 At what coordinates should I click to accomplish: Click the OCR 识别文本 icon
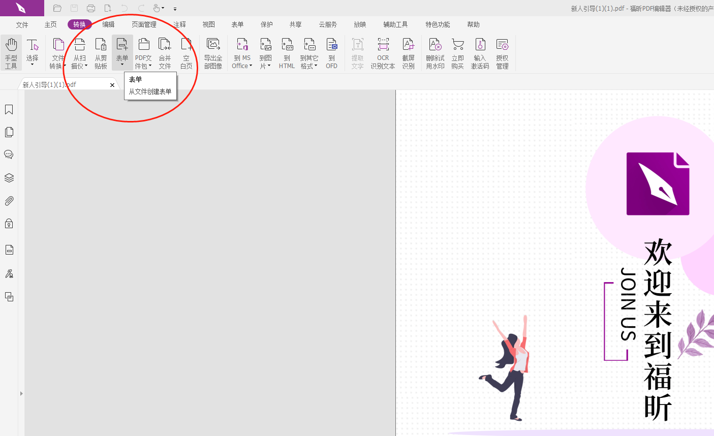[383, 53]
